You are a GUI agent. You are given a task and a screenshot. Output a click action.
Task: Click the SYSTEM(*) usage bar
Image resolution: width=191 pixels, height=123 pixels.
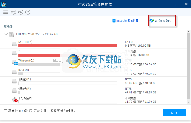pos(67,45)
